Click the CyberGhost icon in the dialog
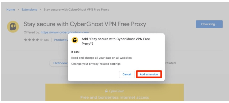The width and height of the screenshot is (229, 103). pos(75,40)
